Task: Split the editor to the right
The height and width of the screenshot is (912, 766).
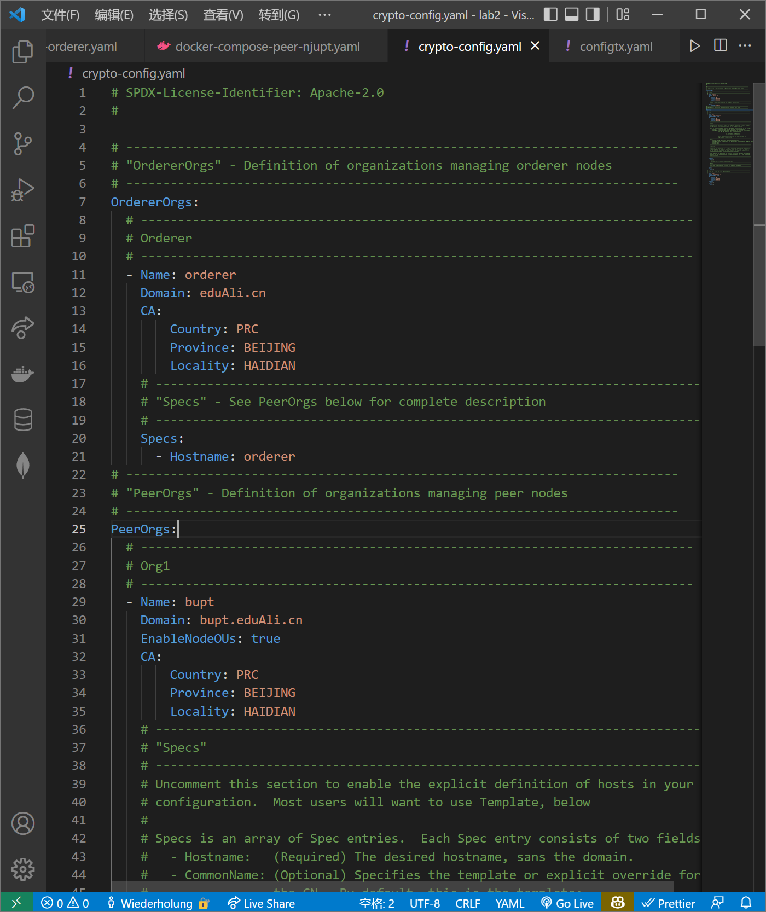Action: tap(721, 46)
